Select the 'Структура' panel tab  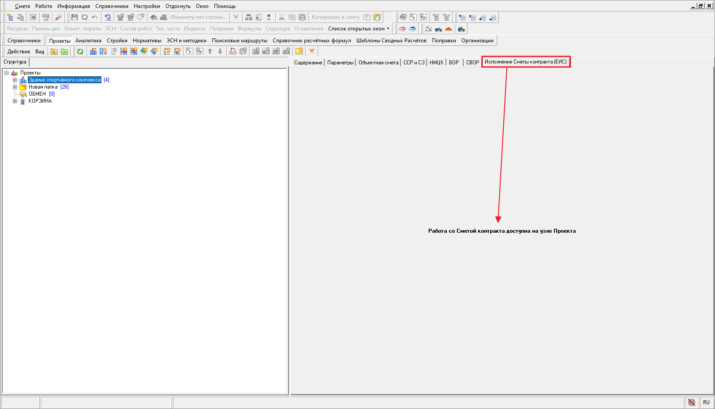coord(15,62)
